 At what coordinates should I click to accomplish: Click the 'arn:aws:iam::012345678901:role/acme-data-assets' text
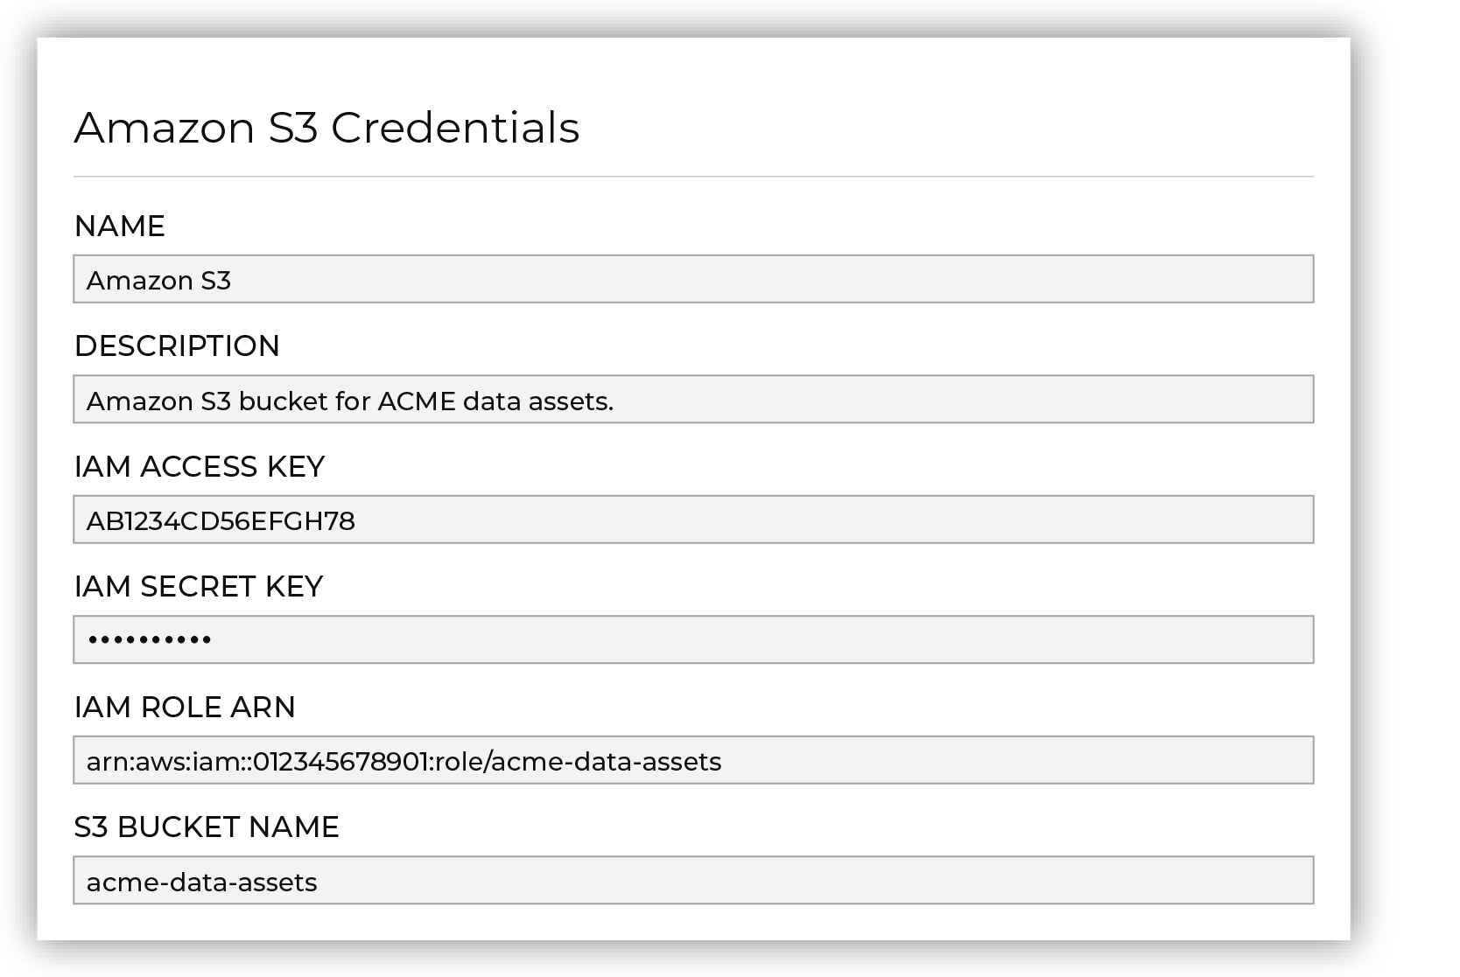pos(404,762)
